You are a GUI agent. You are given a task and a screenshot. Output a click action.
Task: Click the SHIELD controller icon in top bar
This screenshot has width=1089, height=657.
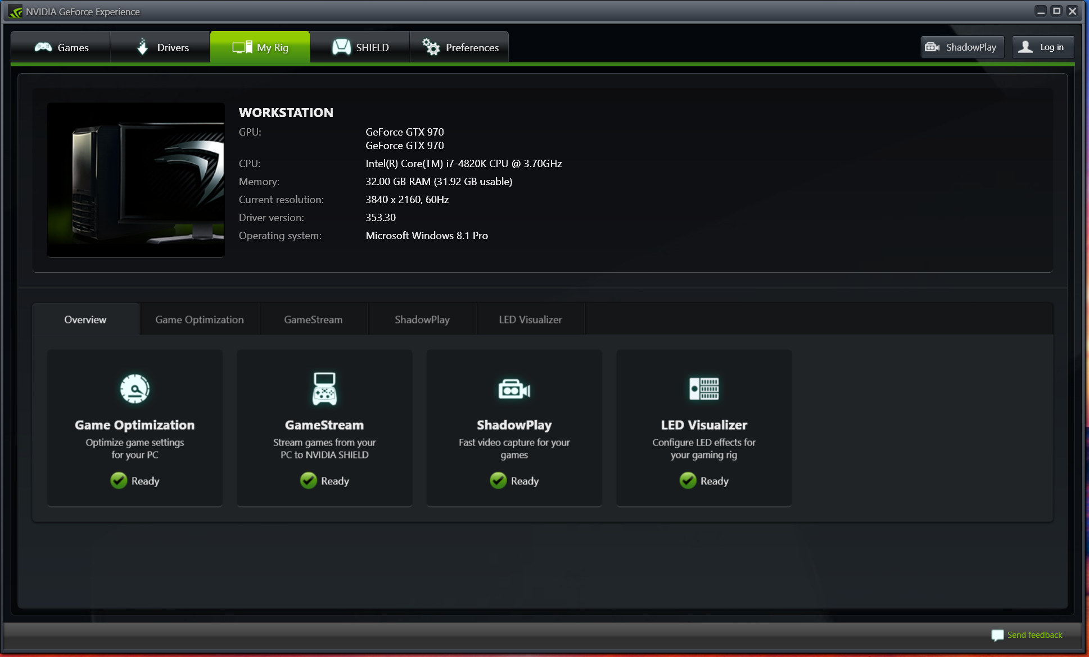[x=341, y=47]
